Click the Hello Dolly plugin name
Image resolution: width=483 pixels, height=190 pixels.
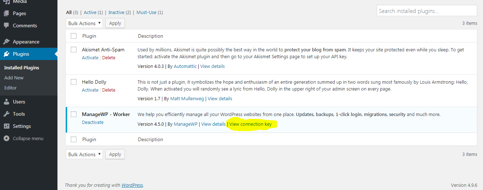pyautogui.click(x=94, y=82)
